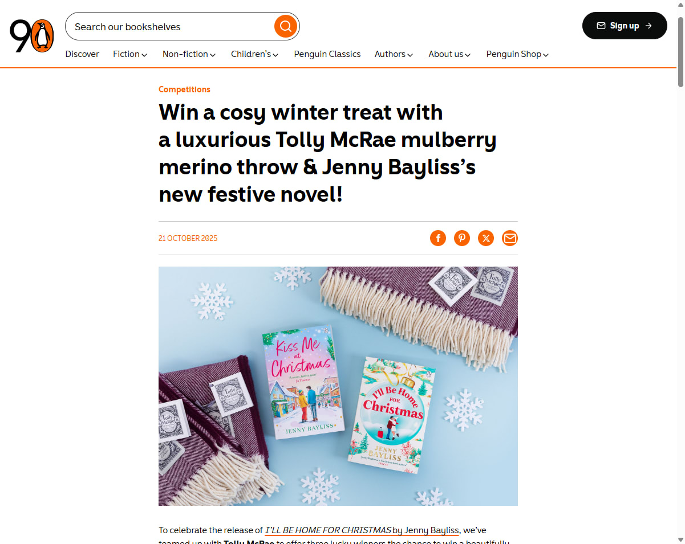Share the article on X
Image resolution: width=685 pixels, height=544 pixels.
click(x=486, y=238)
